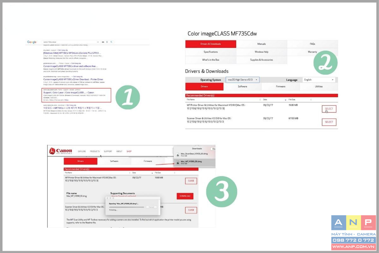
Task: Sort by File Size arrow in MF735Cdw drivers table
Action: (311, 100)
